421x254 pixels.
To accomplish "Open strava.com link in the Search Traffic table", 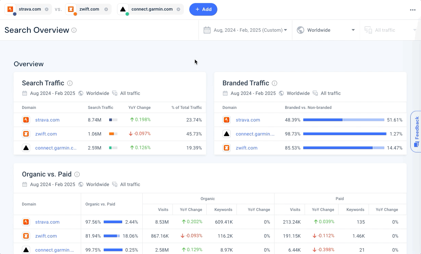I will click(47, 120).
